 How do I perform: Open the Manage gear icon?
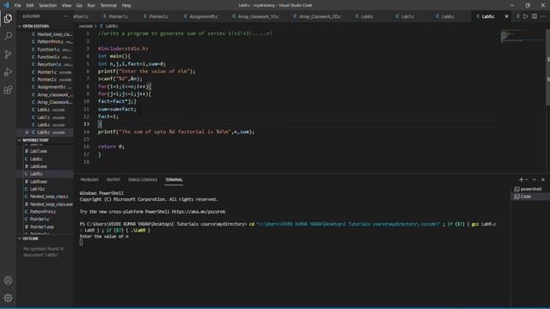(x=8, y=298)
